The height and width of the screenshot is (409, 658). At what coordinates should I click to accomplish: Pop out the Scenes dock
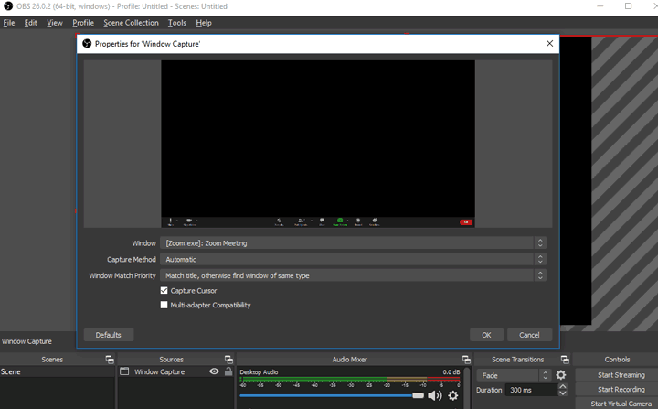click(110, 360)
